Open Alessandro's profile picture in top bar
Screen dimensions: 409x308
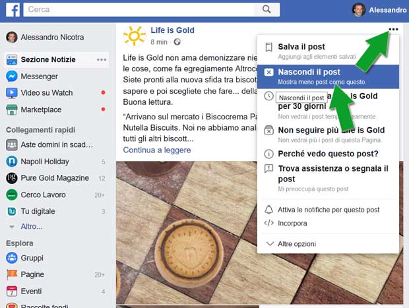(x=359, y=10)
